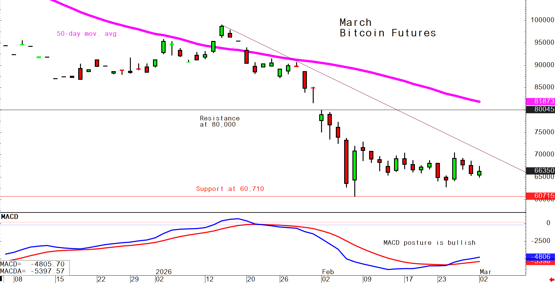The width and height of the screenshot is (555, 283).
Task: Expand the Mar label on the date axis
Action: (x=486, y=272)
